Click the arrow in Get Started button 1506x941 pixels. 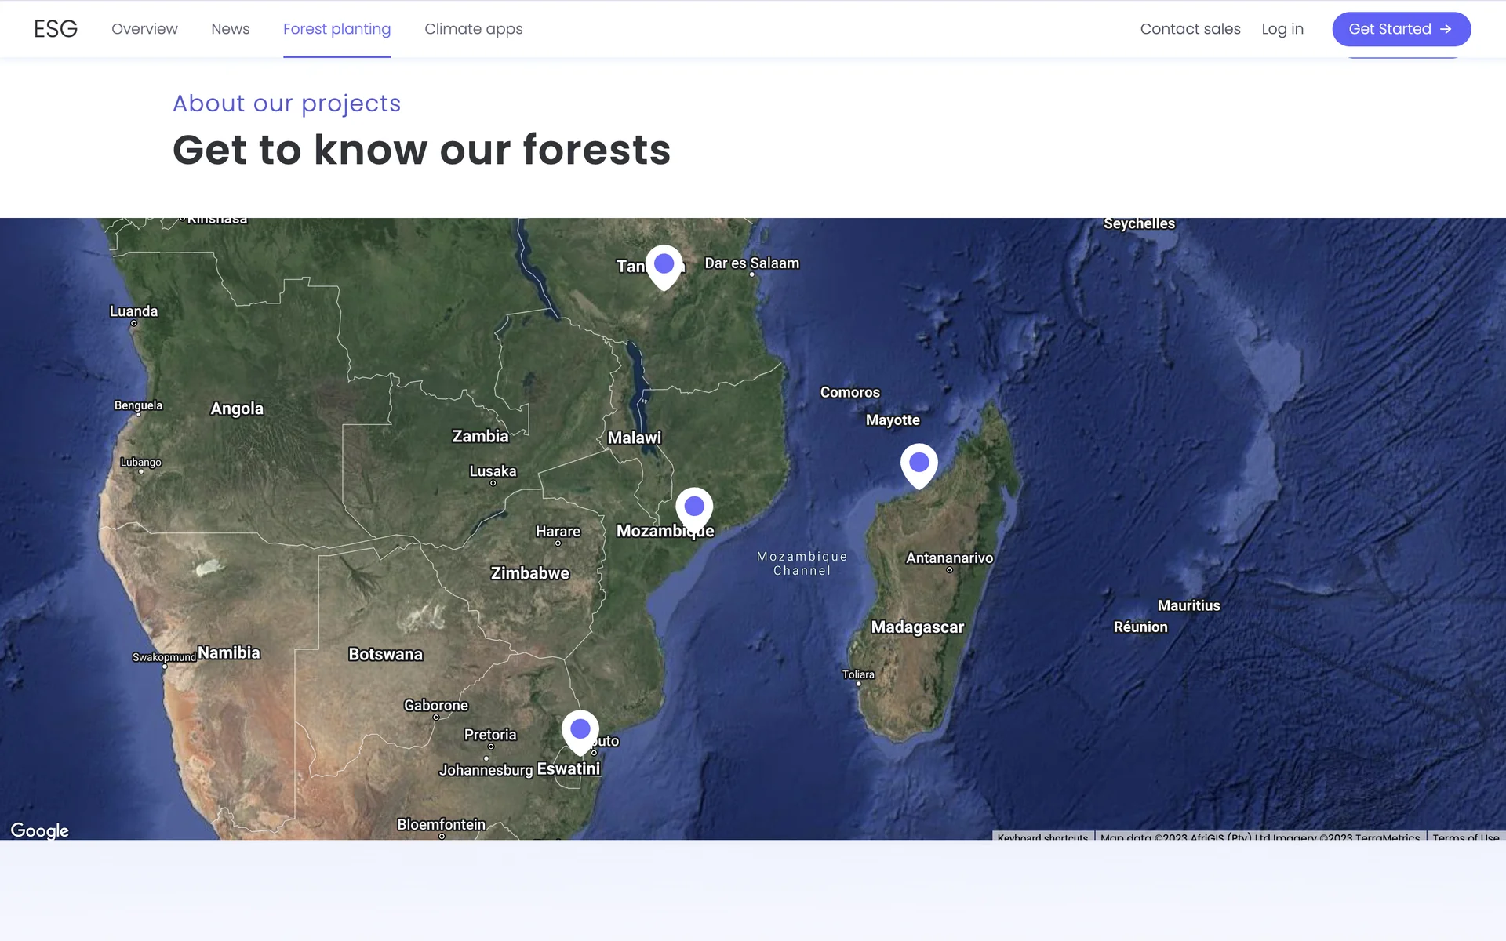point(1446,29)
